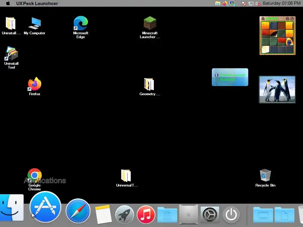Screen dimensions: 303x227
Task: Select the Microsoft Edge shortcut
Action: click(80, 27)
